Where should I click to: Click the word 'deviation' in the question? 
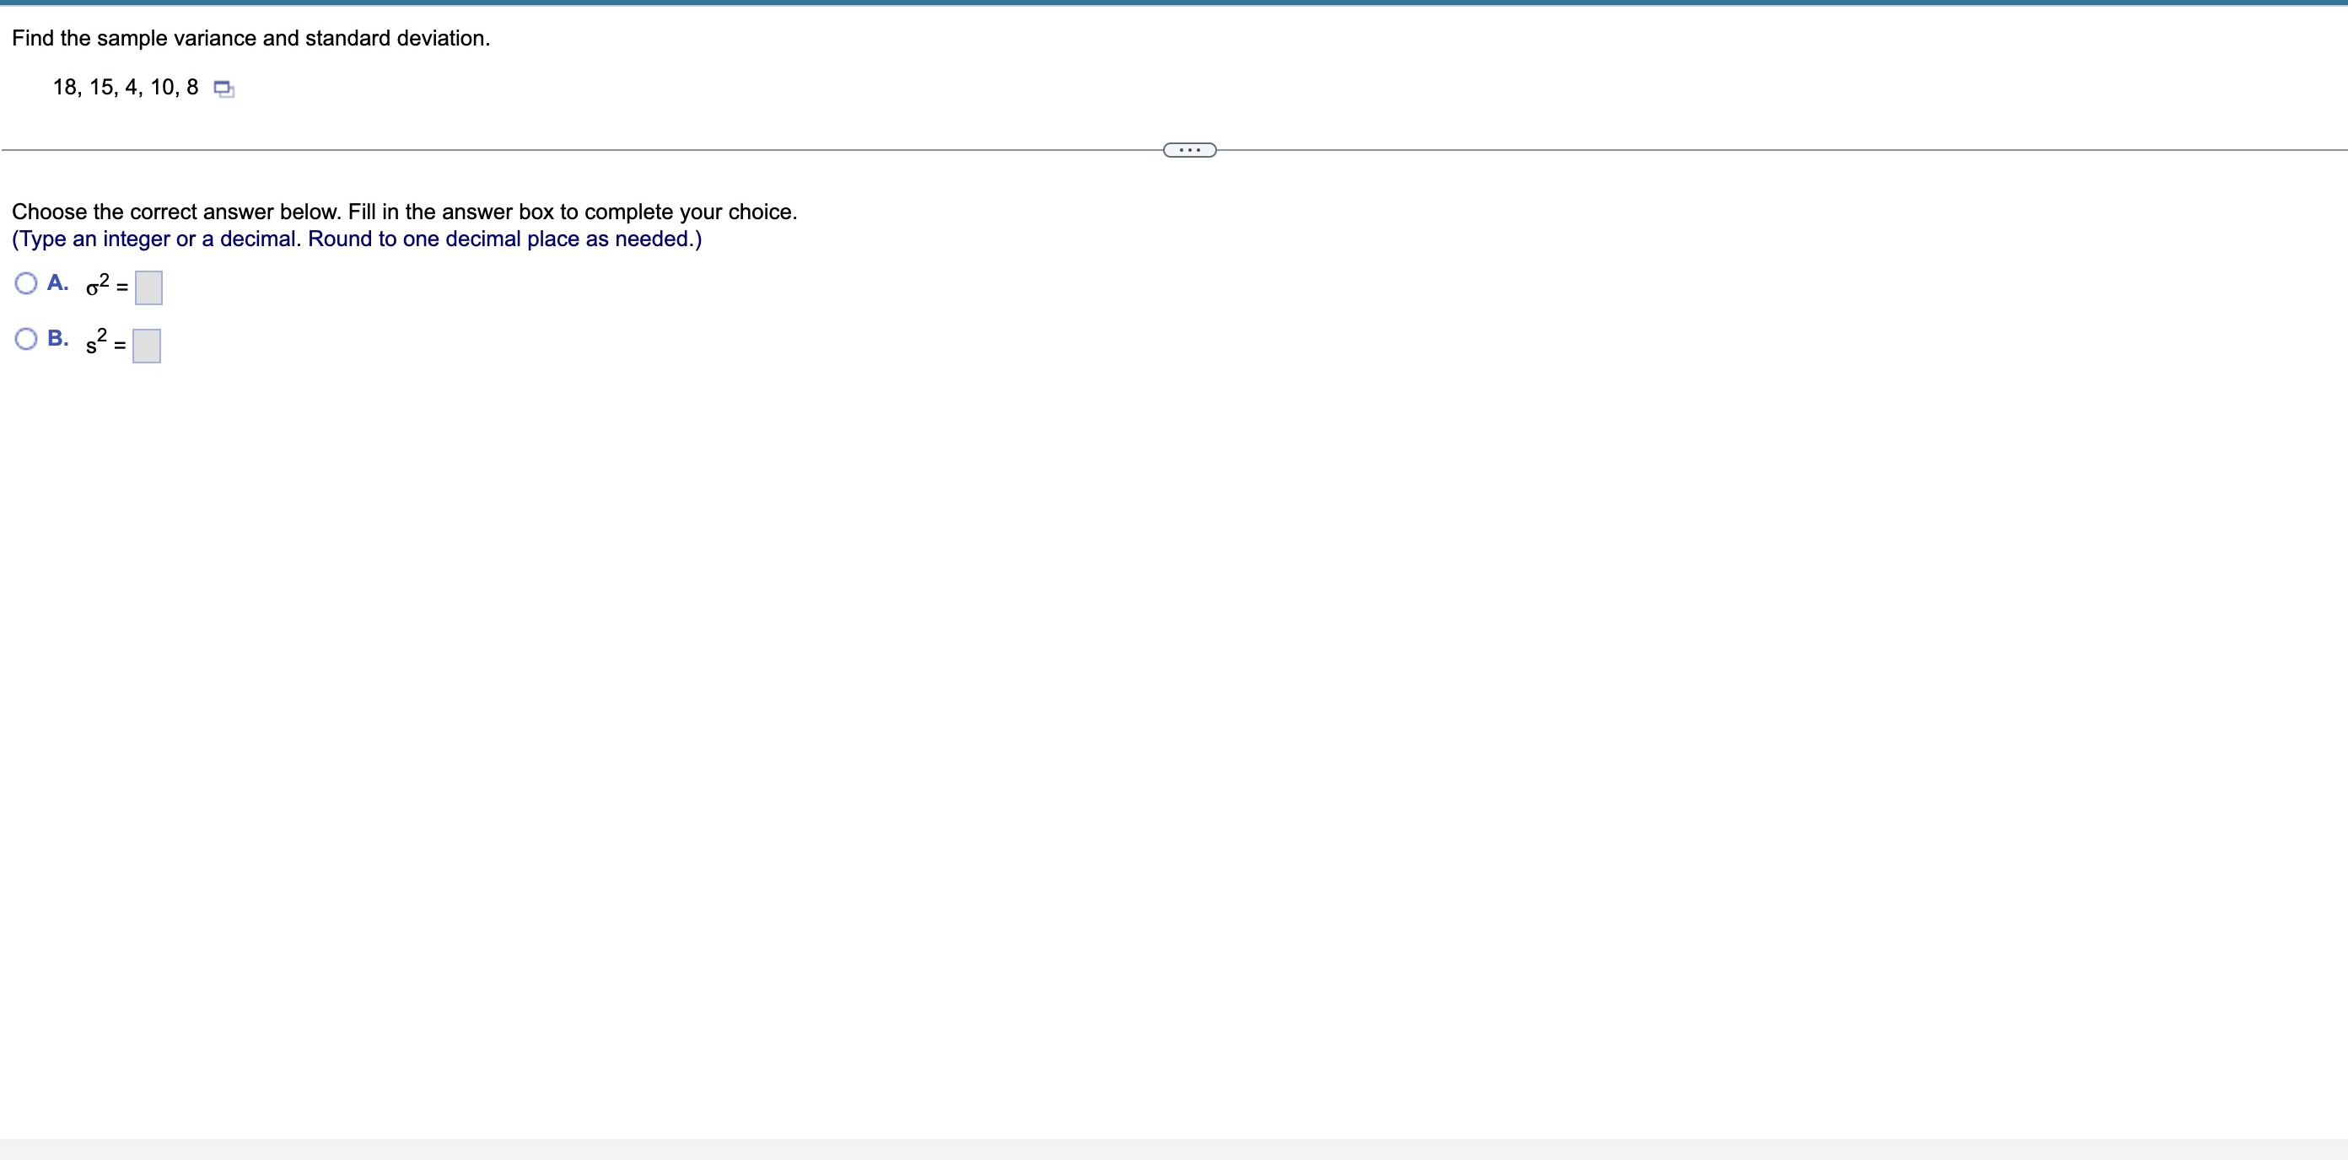440,38
